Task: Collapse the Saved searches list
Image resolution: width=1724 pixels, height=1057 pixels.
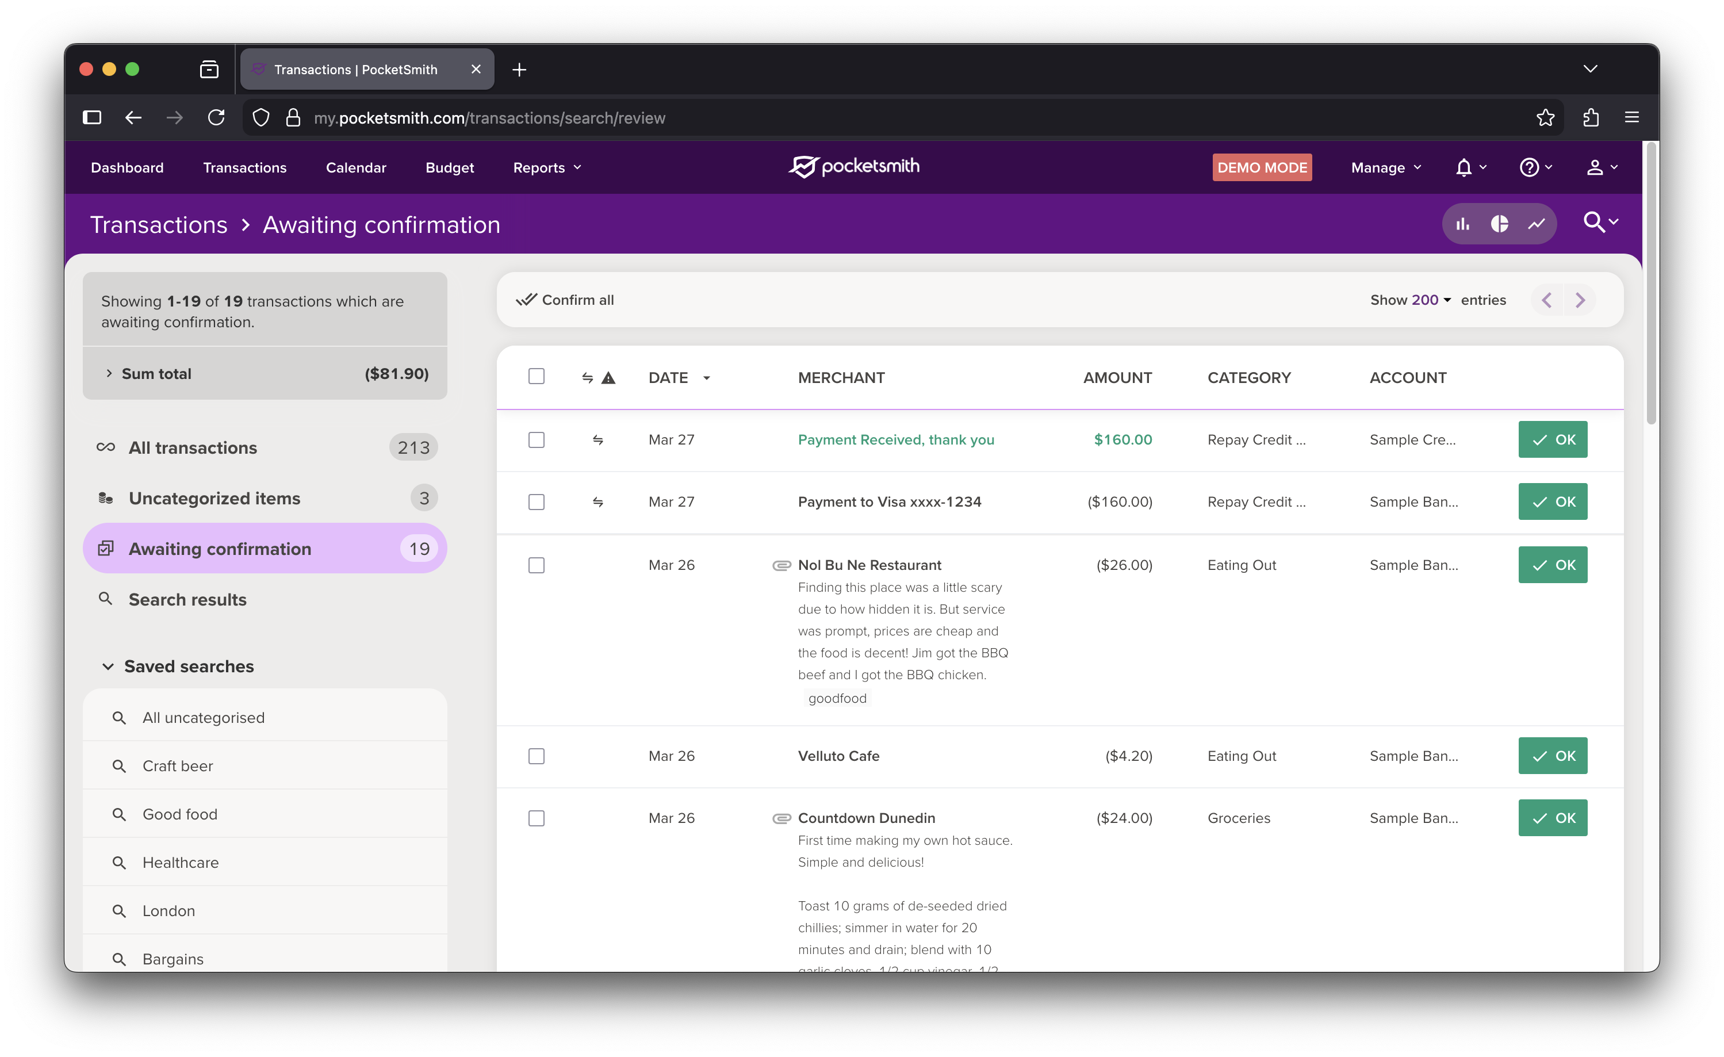Action: (109, 667)
